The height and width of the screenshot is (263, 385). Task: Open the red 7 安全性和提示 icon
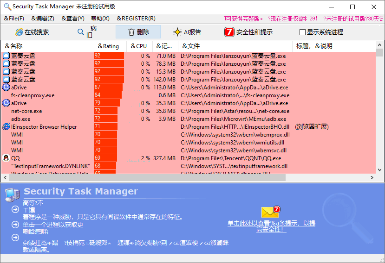pos(229,32)
